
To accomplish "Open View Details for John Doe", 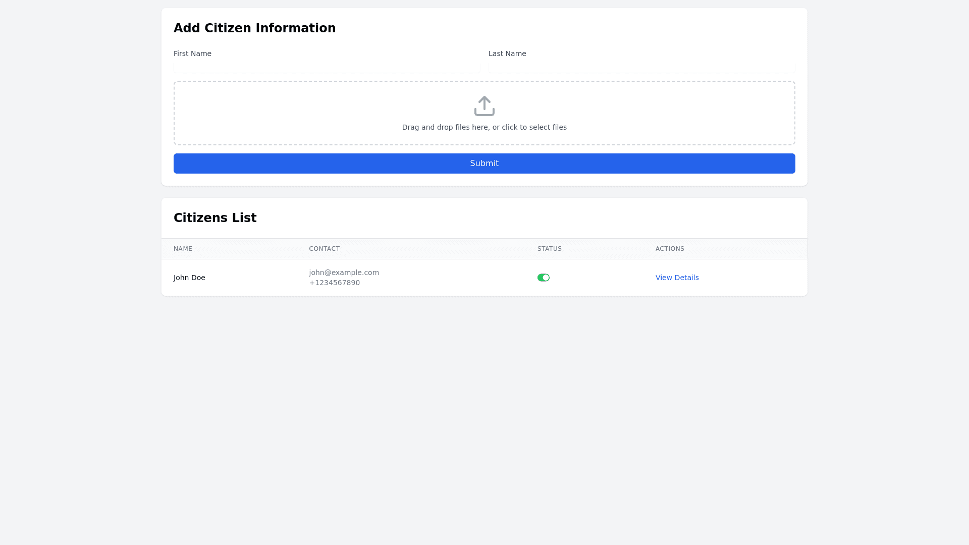I will pyautogui.click(x=677, y=278).
